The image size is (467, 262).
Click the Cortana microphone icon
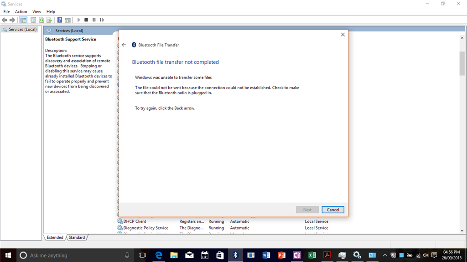[x=127, y=255]
